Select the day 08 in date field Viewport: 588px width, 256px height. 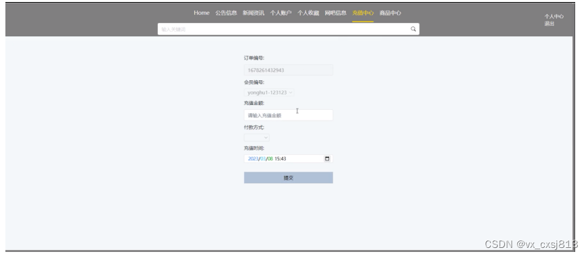click(270, 158)
